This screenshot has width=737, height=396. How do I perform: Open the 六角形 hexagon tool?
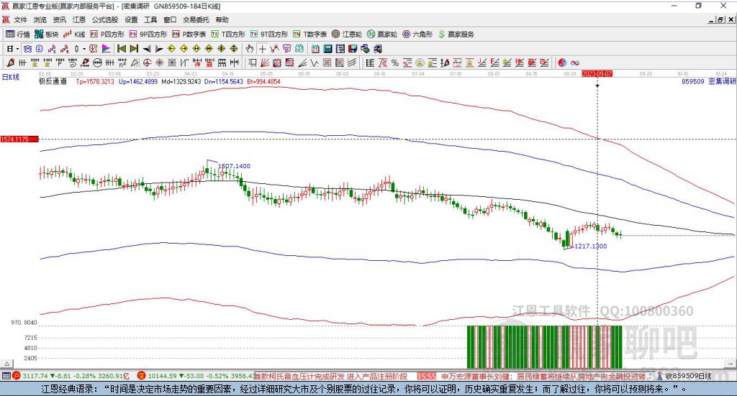click(x=417, y=34)
